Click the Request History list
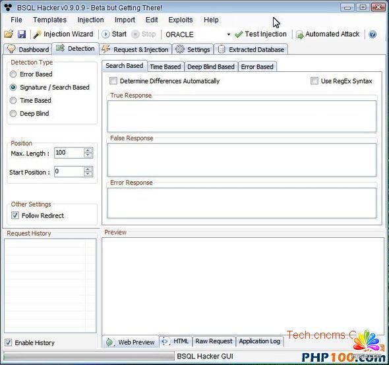The width and height of the screenshot is (389, 365). (50, 286)
